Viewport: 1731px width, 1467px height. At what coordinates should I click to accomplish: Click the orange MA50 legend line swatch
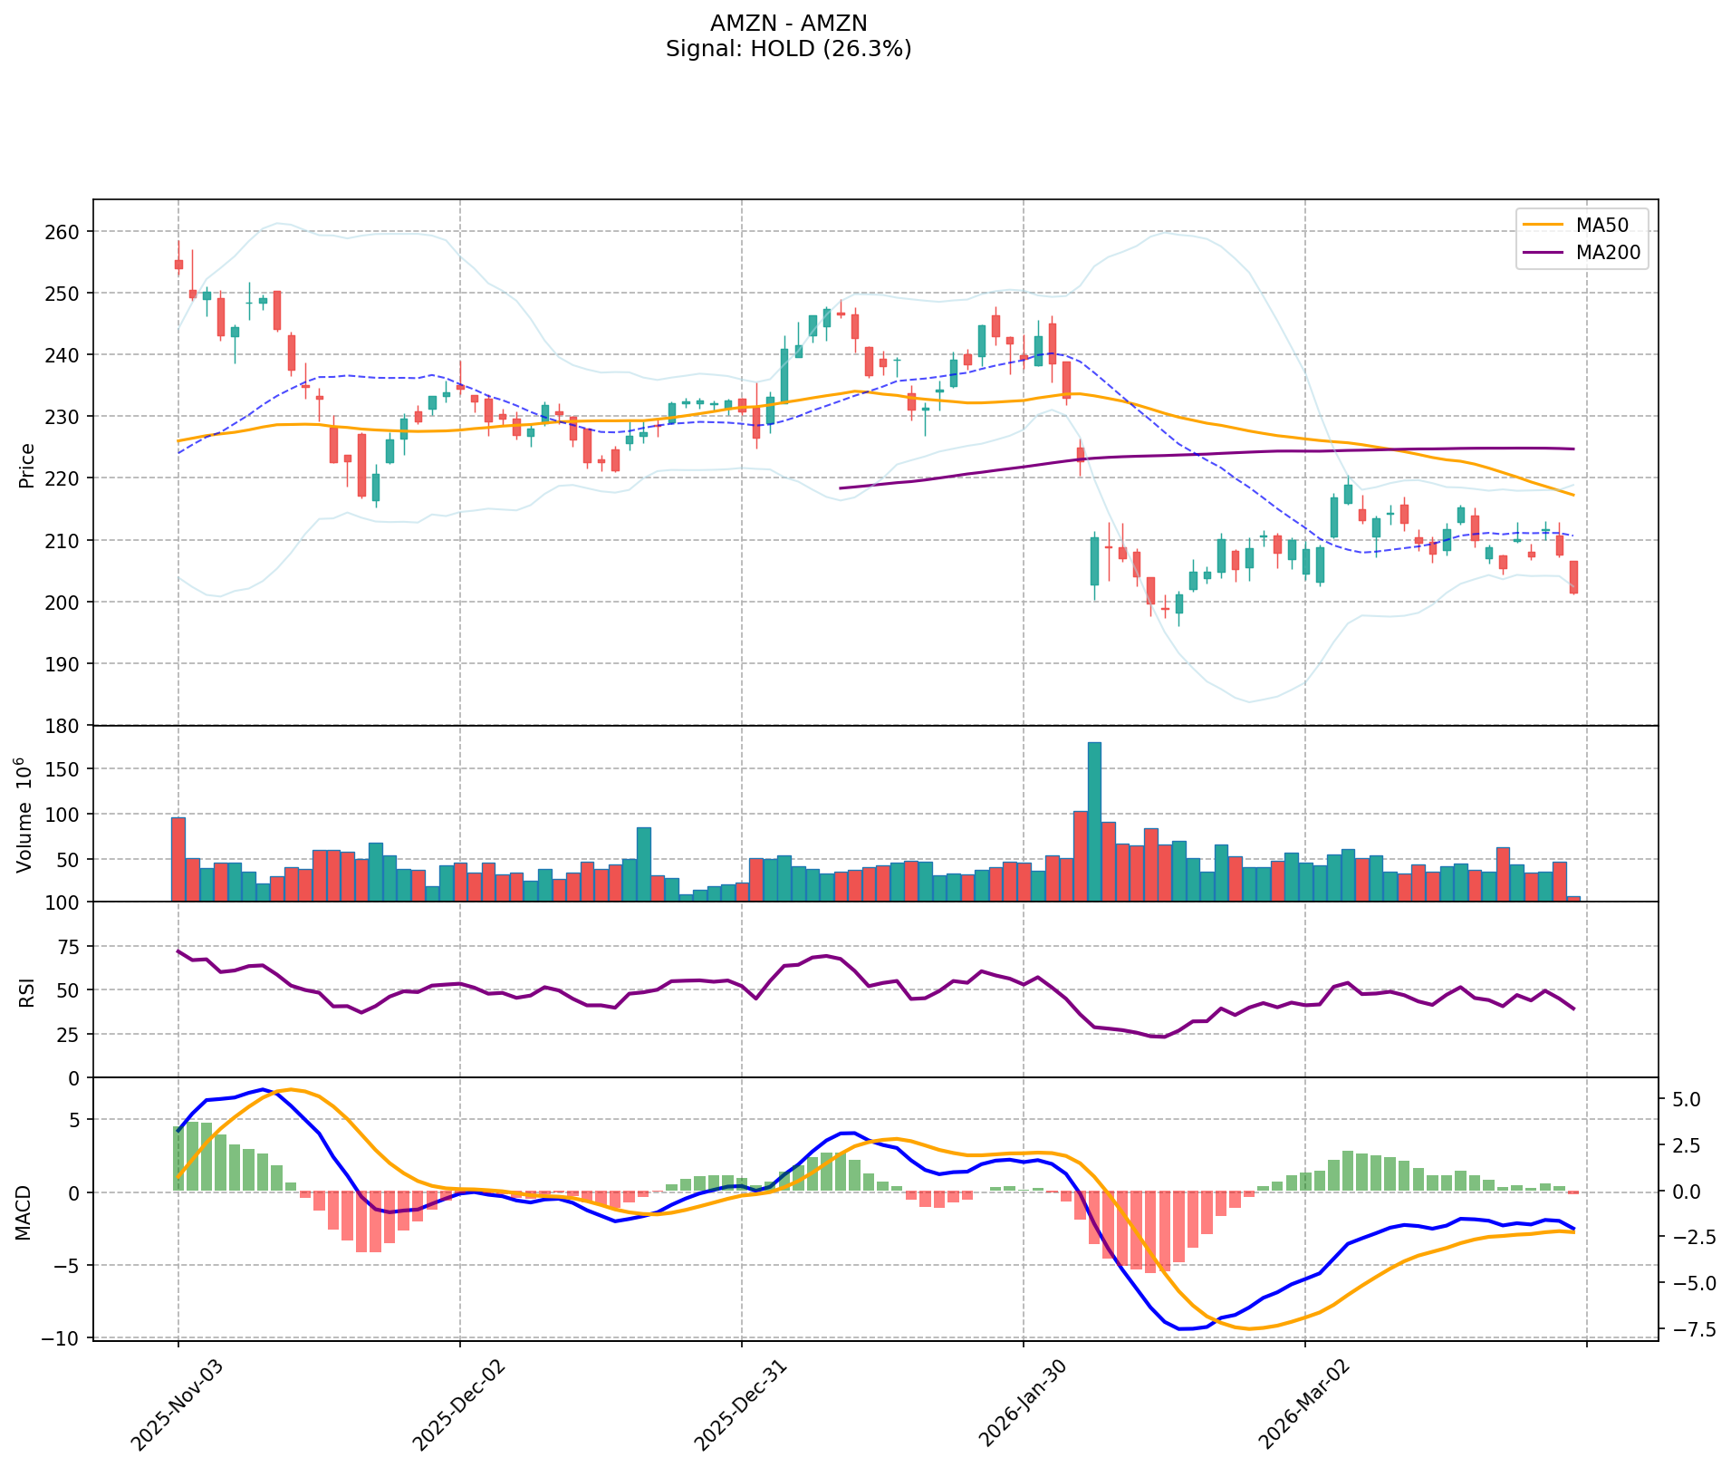point(1543,226)
